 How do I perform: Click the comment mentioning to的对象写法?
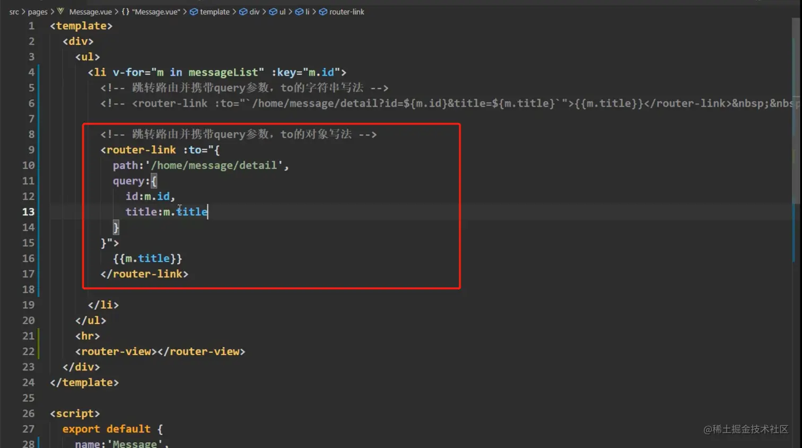(239, 135)
